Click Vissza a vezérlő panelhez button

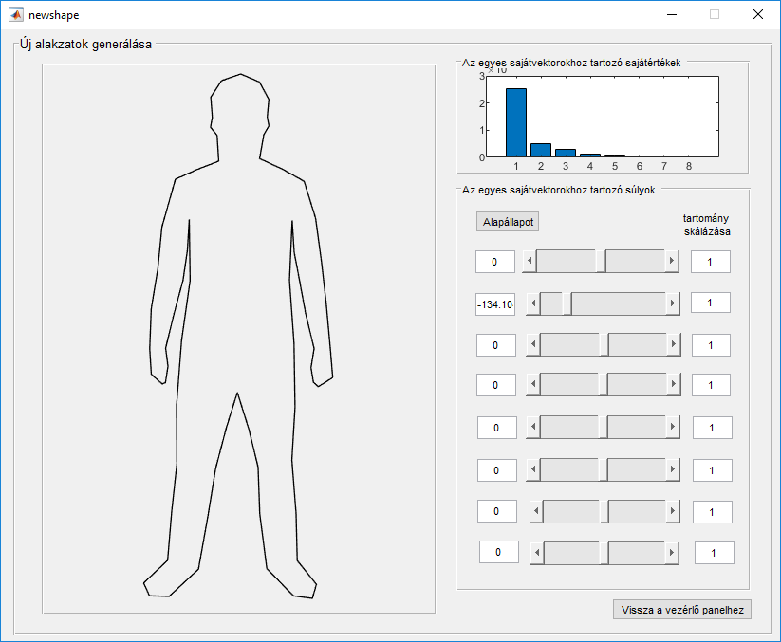(x=683, y=609)
